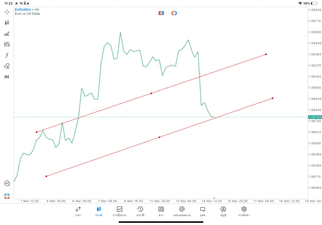Open the drawing objects shapes tool
Viewport: 322px width, 225px height.
[x=7, y=66]
